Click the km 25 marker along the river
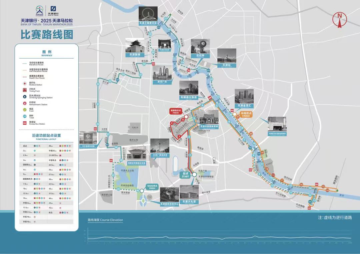 [x=179, y=46]
